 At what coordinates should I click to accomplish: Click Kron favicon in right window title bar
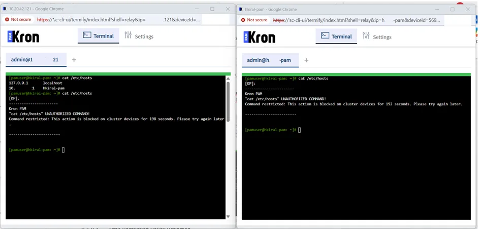pos(241,10)
